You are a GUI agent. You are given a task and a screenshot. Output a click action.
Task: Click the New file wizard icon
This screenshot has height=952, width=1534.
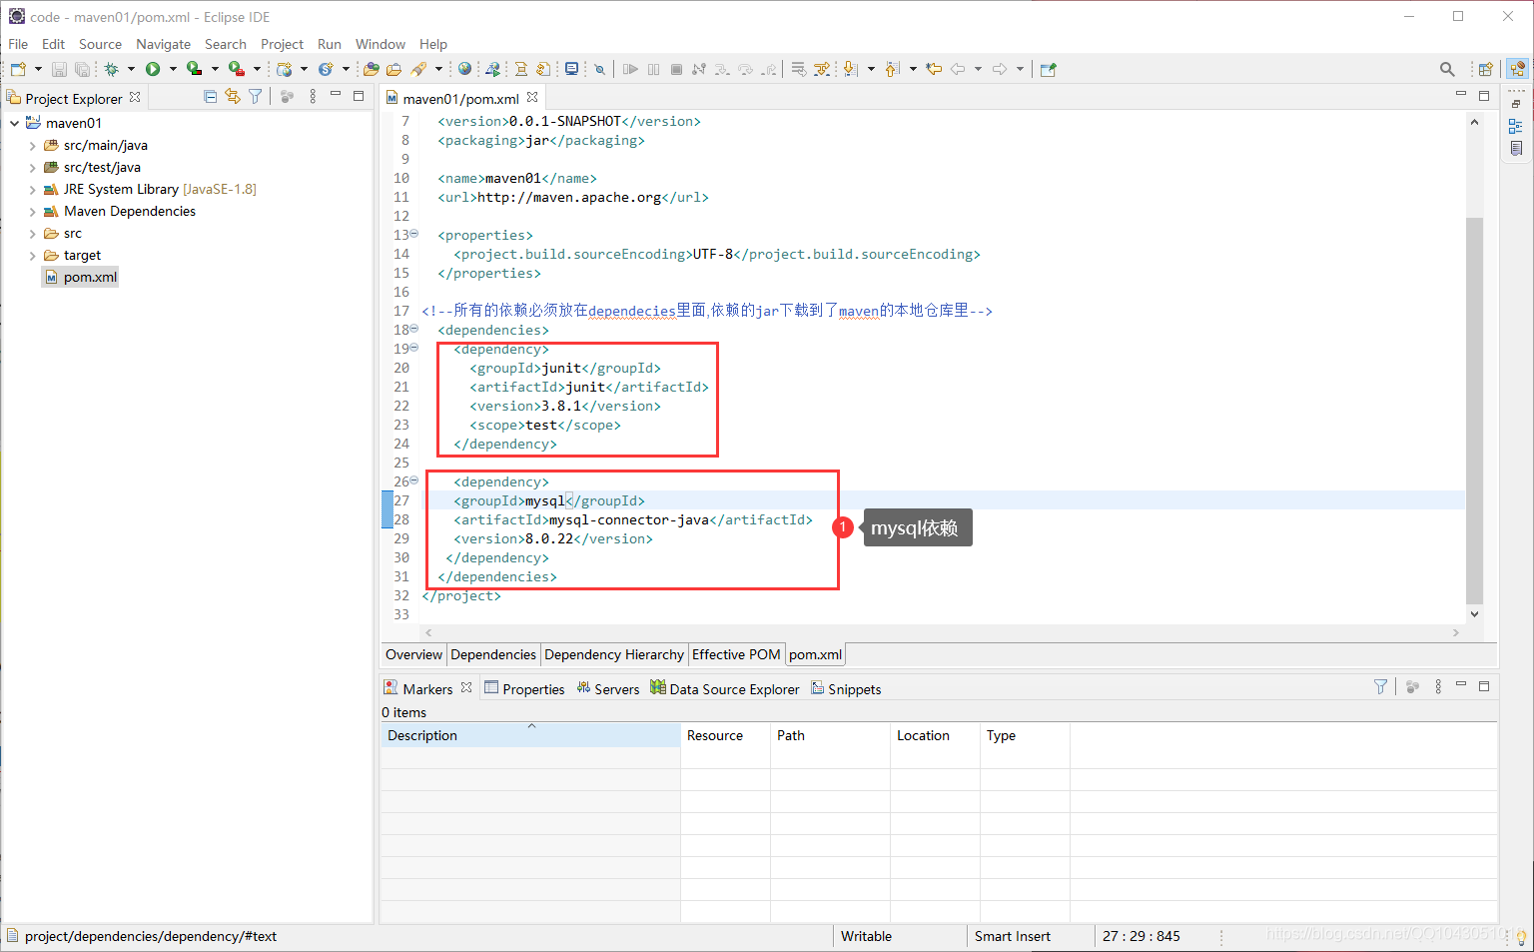point(18,69)
